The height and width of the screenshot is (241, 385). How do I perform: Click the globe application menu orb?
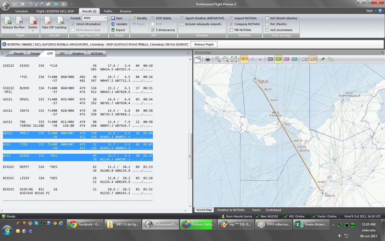click(x=5, y=5)
